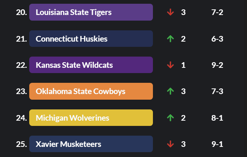The width and height of the screenshot is (247, 157).
Task: Click the 7-2 record for Louisiana State
Action: pyautogui.click(x=217, y=12)
